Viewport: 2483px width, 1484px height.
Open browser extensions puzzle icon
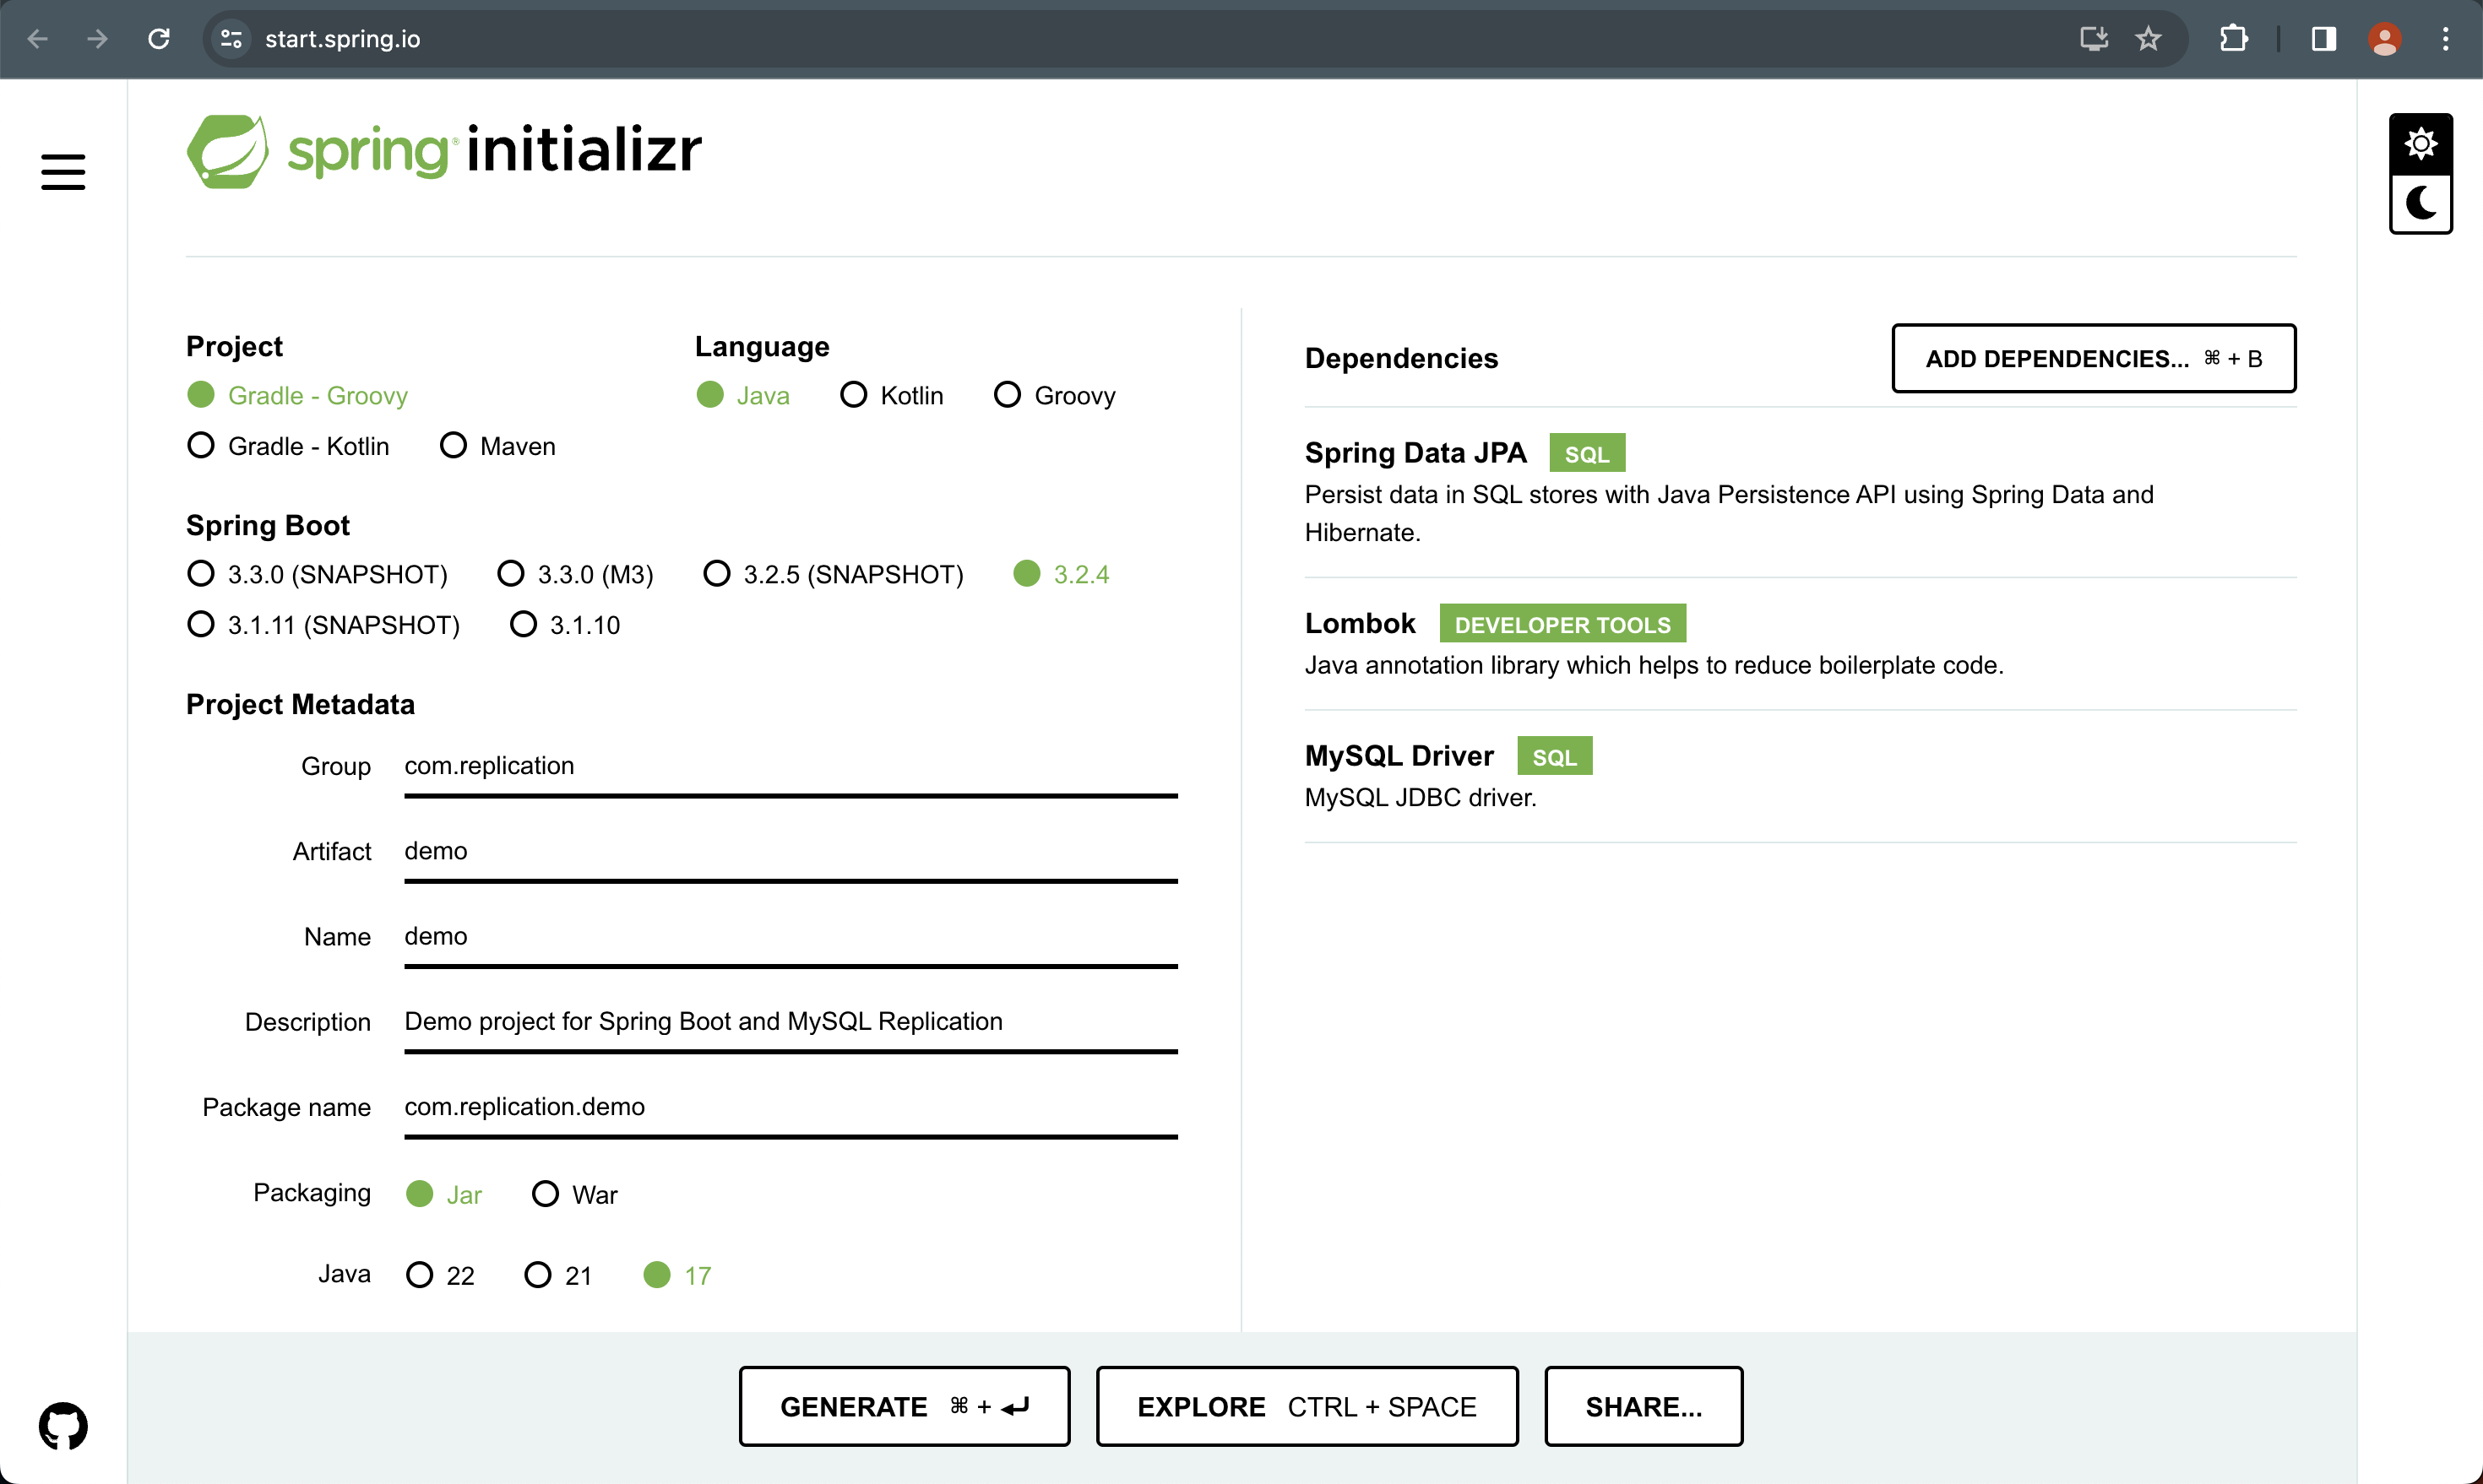[2234, 39]
